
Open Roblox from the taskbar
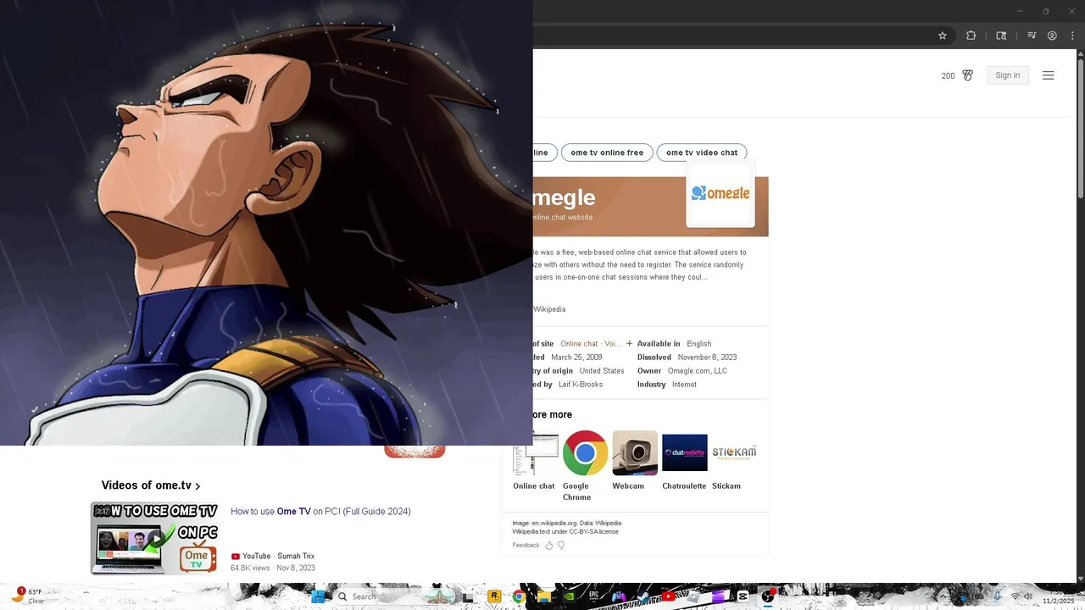(693, 596)
